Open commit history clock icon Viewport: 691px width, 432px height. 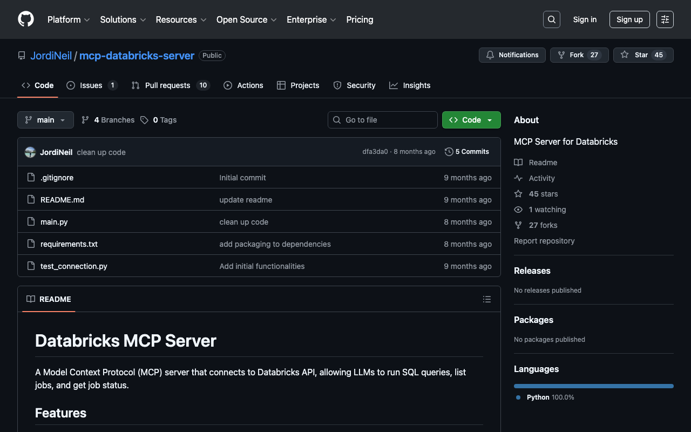click(449, 152)
